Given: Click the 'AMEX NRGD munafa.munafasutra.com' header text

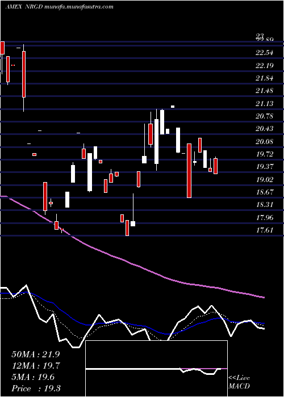Looking at the screenshot, I should [x=59, y=7].
